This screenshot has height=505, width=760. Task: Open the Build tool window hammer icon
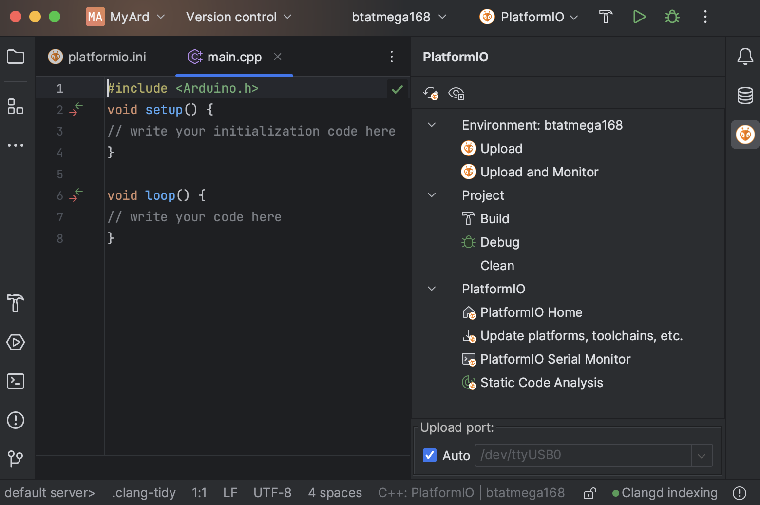point(16,303)
